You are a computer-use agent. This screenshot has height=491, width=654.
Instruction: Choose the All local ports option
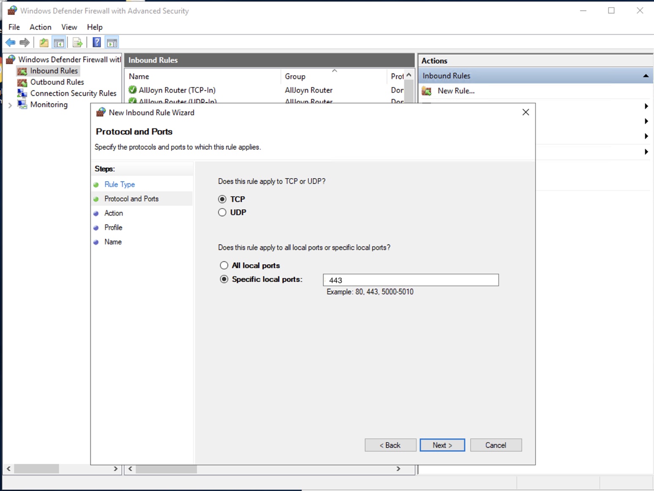[224, 265]
